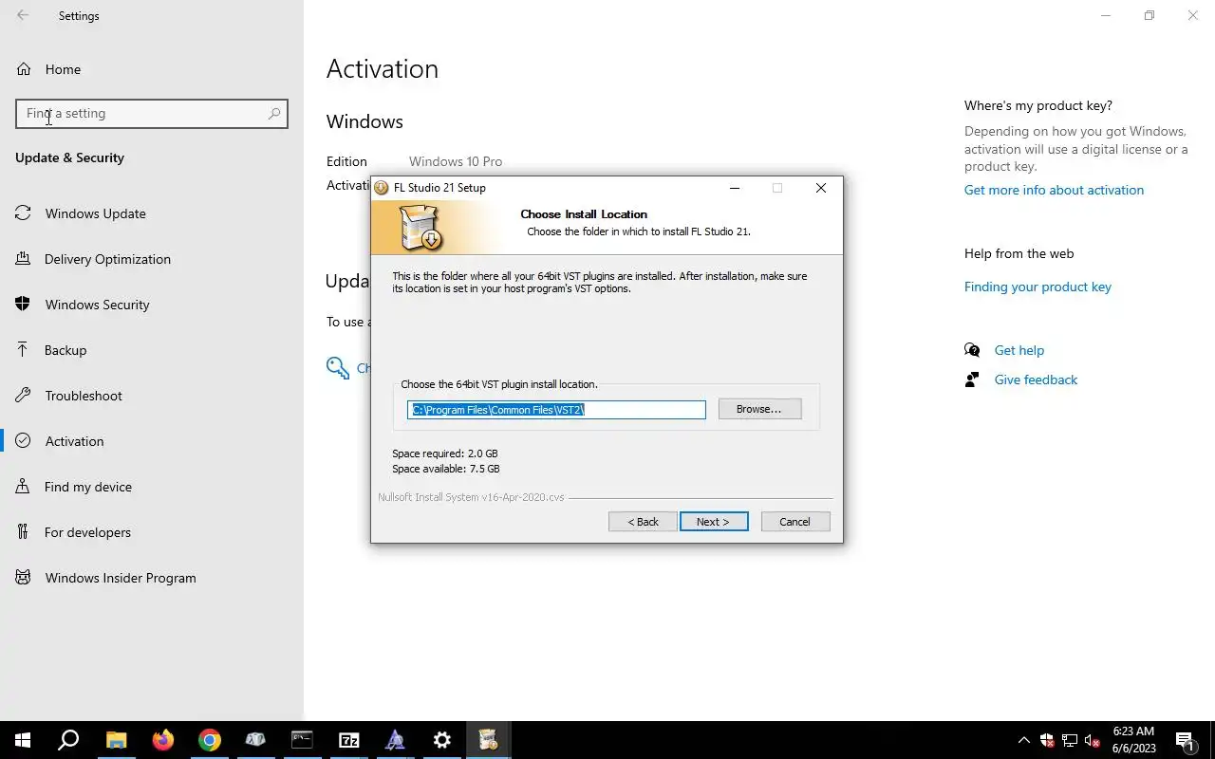Click the Give feedback person icon
This screenshot has height=759, width=1215.
972,379
